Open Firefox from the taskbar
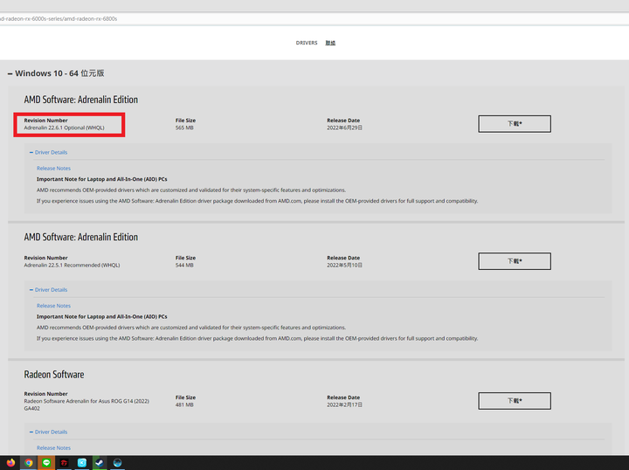The width and height of the screenshot is (629, 470). click(10, 462)
